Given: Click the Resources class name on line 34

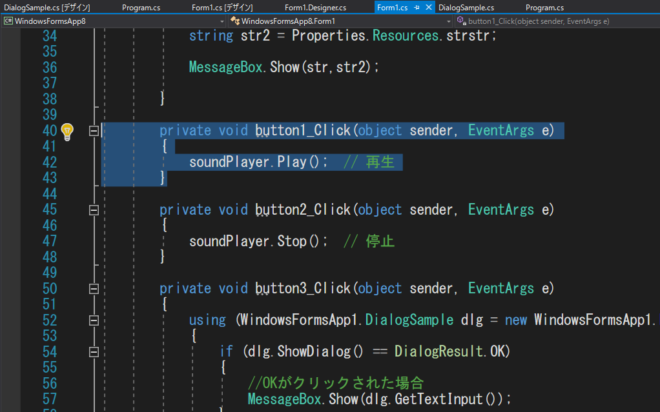Looking at the screenshot, I should click(x=406, y=36).
